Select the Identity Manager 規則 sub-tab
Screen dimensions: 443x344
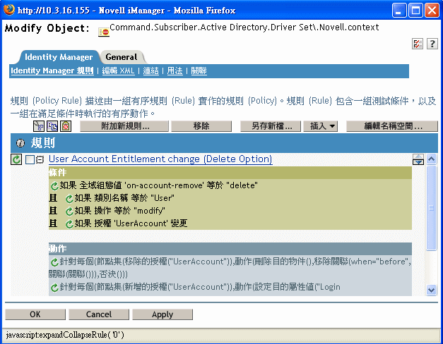tap(52, 70)
